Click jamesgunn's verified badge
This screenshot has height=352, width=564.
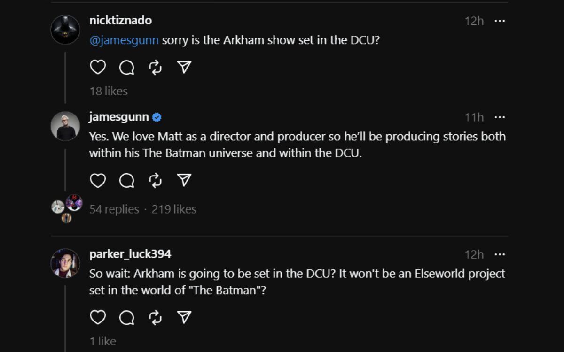coord(157,117)
